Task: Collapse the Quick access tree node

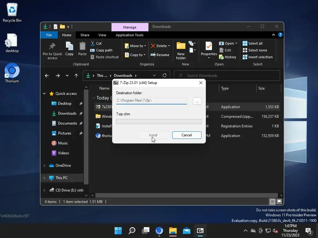Action: point(44,94)
